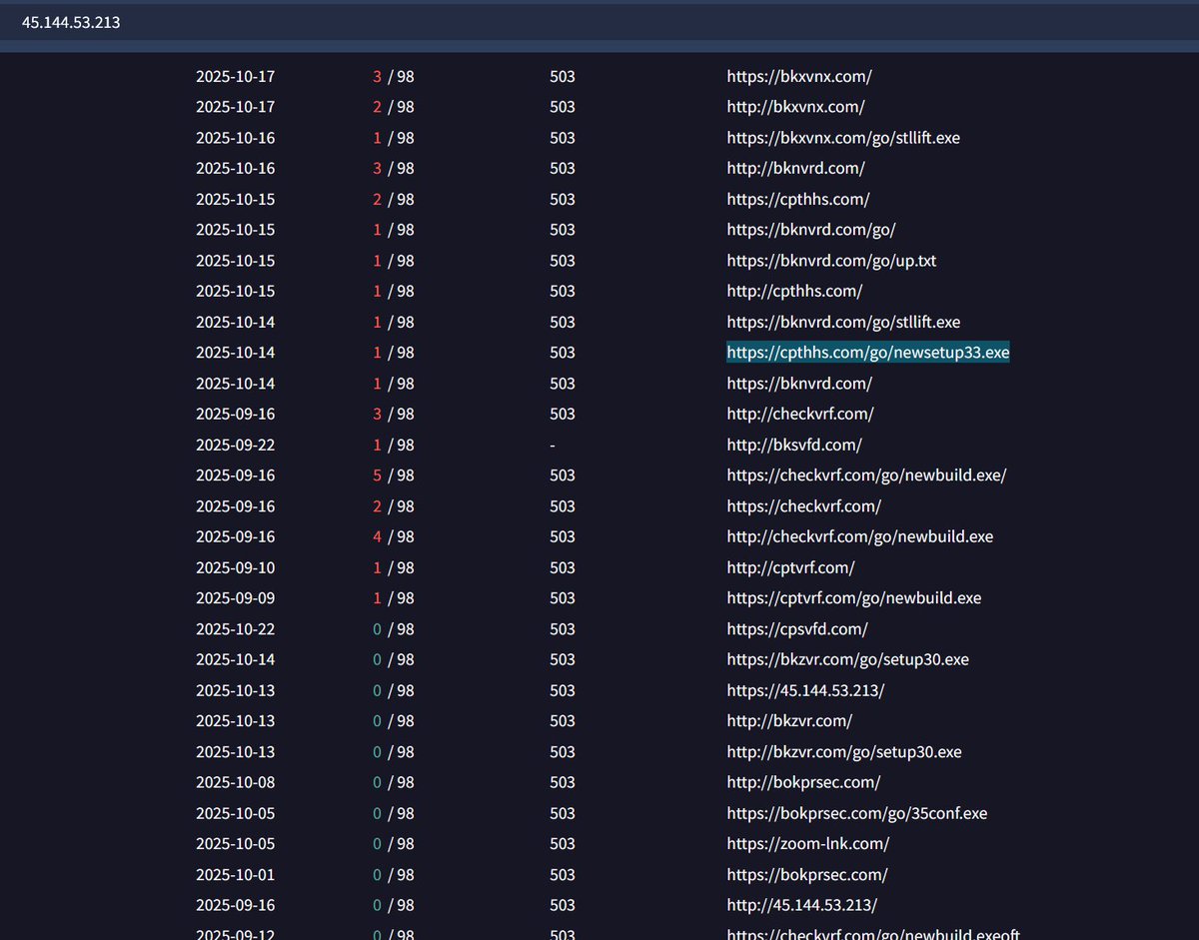This screenshot has height=940, width=1199.
Task: Click URL http://bokprsec.com/
Action: coord(803,782)
